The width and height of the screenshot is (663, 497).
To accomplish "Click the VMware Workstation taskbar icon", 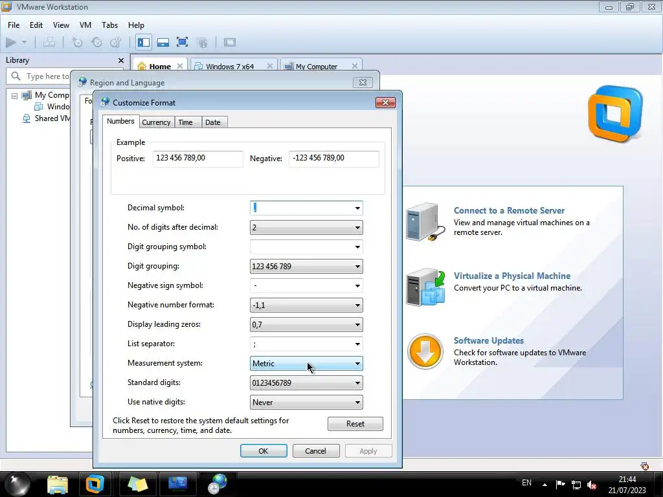I will tap(95, 484).
